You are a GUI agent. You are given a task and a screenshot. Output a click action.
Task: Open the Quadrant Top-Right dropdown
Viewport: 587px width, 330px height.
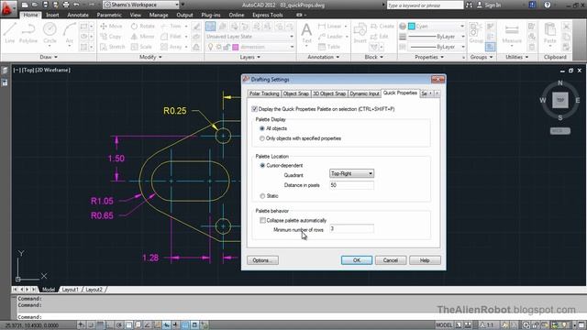(x=351, y=173)
